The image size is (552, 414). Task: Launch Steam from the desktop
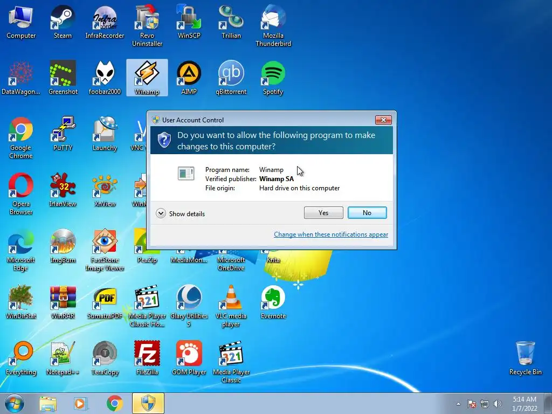63,23
